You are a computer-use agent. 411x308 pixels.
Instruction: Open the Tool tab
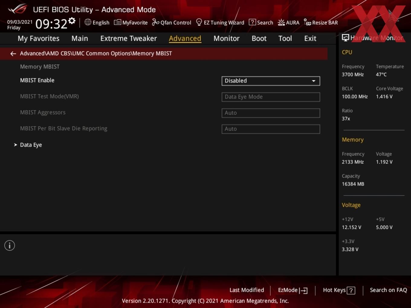tap(285, 38)
